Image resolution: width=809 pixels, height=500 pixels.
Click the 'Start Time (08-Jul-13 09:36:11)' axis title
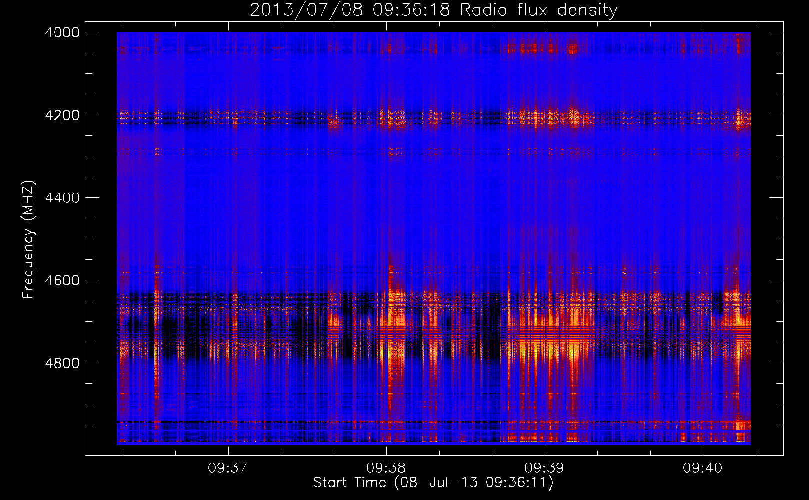pos(433,483)
